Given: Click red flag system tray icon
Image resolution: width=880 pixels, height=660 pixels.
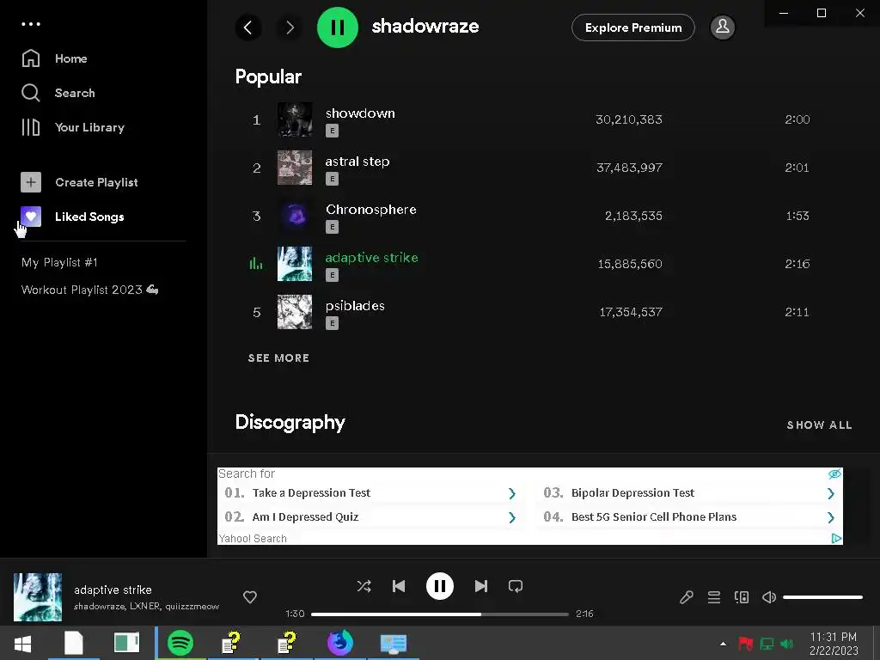Looking at the screenshot, I should (x=745, y=644).
